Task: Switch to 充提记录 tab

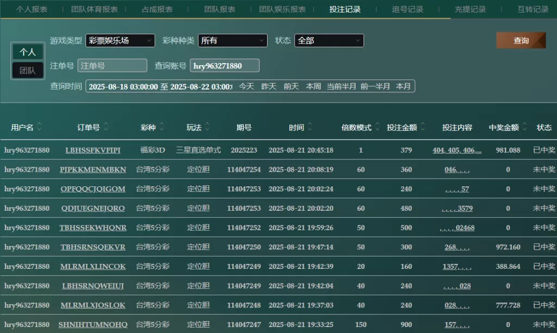Action: 471,9
